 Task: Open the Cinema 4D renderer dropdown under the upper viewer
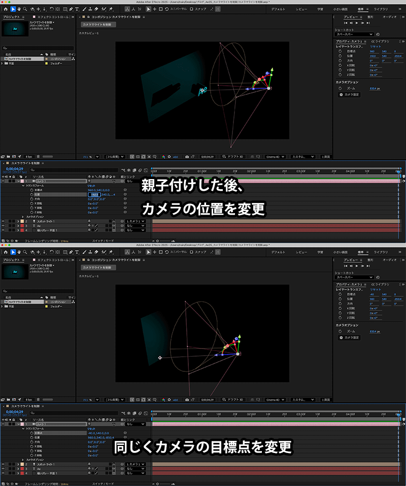[276, 157]
